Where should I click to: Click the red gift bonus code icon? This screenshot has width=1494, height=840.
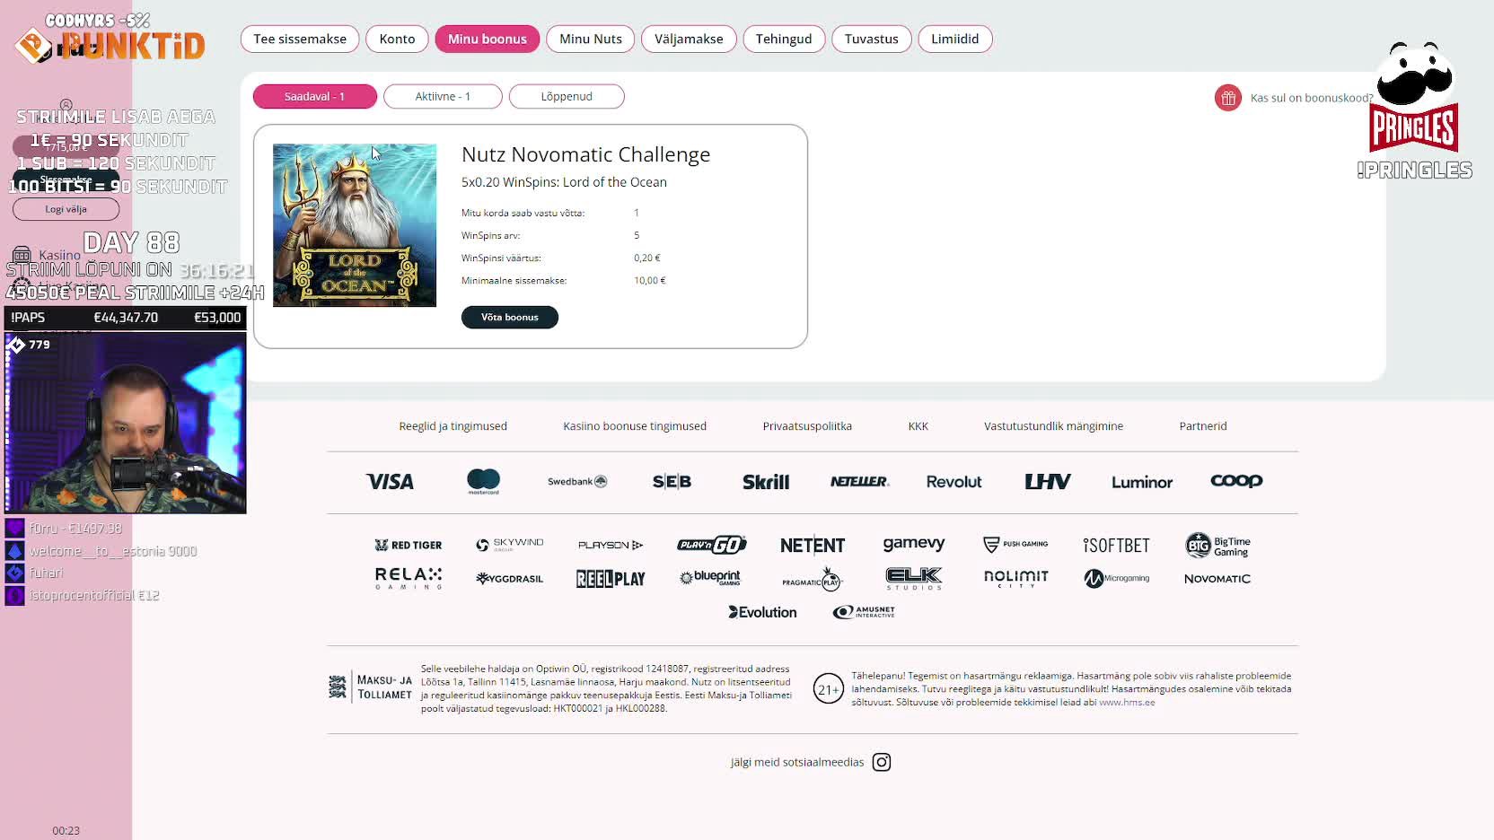(1228, 98)
